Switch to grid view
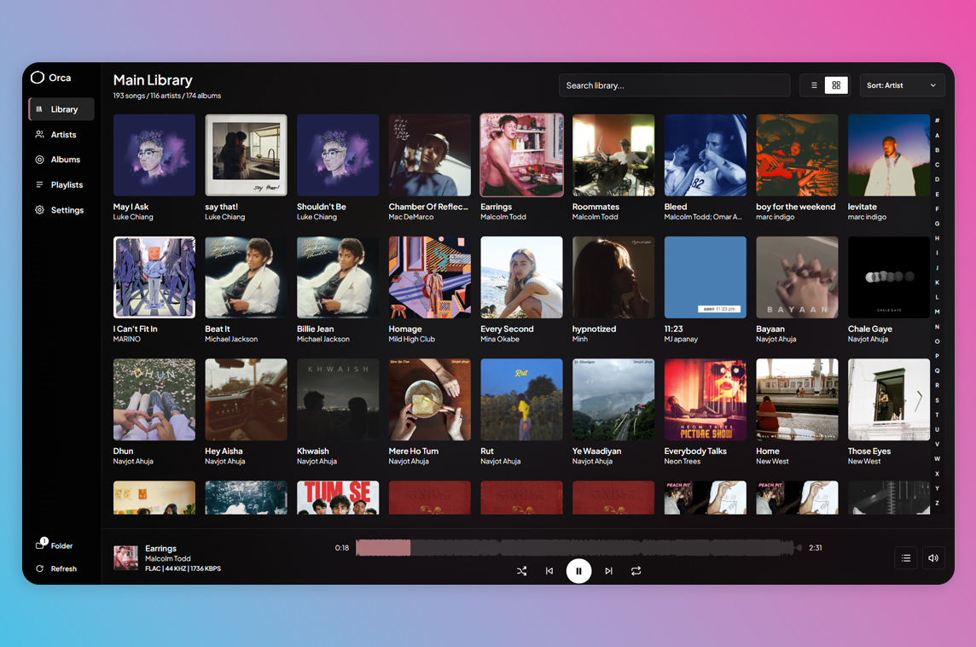The width and height of the screenshot is (976, 647). click(x=836, y=85)
